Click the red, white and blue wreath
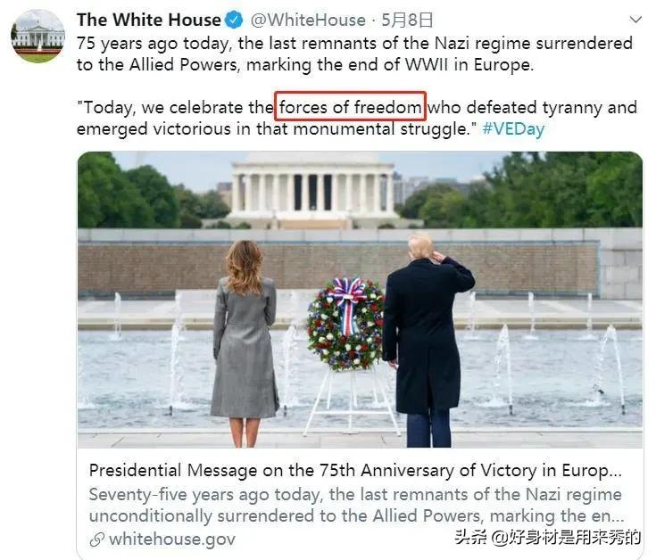This screenshot has height=560, width=656. click(x=345, y=325)
